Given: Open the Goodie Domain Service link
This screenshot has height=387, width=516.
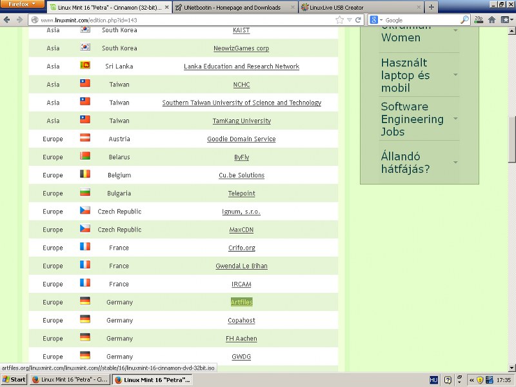Looking at the screenshot, I should click(x=241, y=139).
